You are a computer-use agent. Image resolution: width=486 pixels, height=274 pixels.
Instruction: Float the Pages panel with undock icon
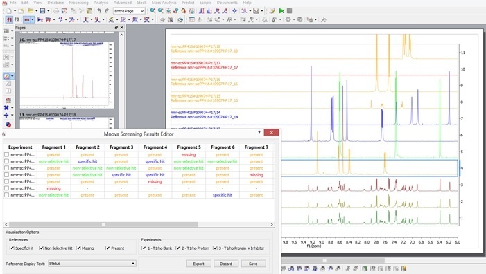pos(116,28)
